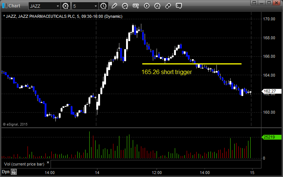Image resolution: width=283 pixels, height=177 pixels.
Task: Open the GET studies menu
Action: pyautogui.click(x=136, y=6)
